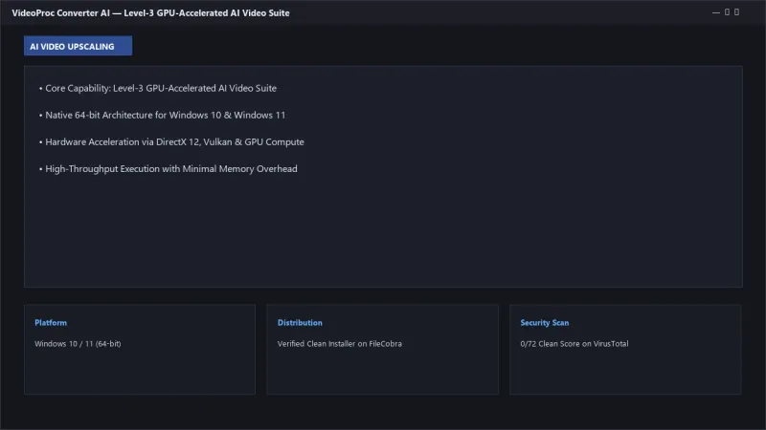The image size is (766, 430).
Task: Maximize the VideoProc Converter AI window
Action: click(x=727, y=12)
